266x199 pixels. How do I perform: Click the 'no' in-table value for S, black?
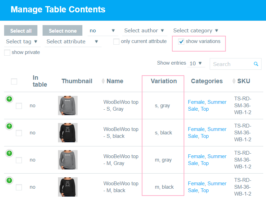pyautogui.click(x=33, y=133)
